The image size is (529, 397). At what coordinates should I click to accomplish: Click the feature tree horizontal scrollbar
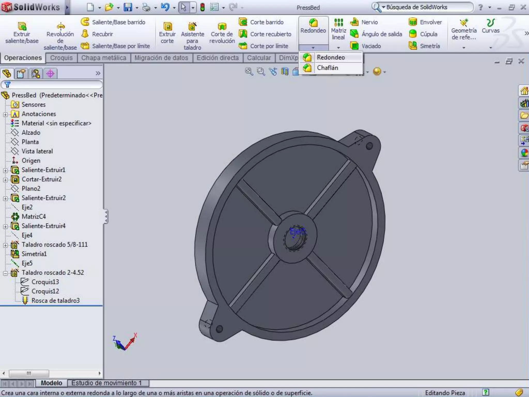point(29,373)
